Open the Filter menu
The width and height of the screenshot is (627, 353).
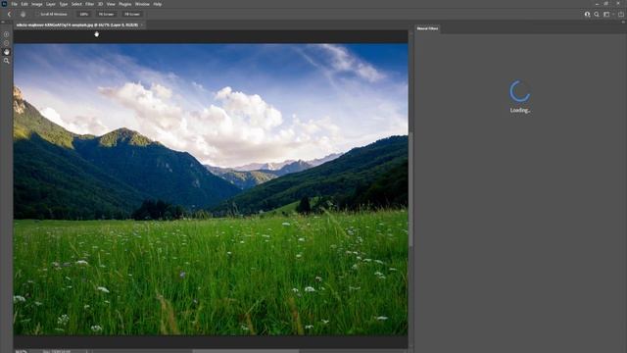(89, 4)
